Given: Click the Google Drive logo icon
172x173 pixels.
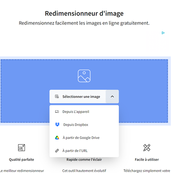Looking at the screenshot, I should tap(57, 138).
